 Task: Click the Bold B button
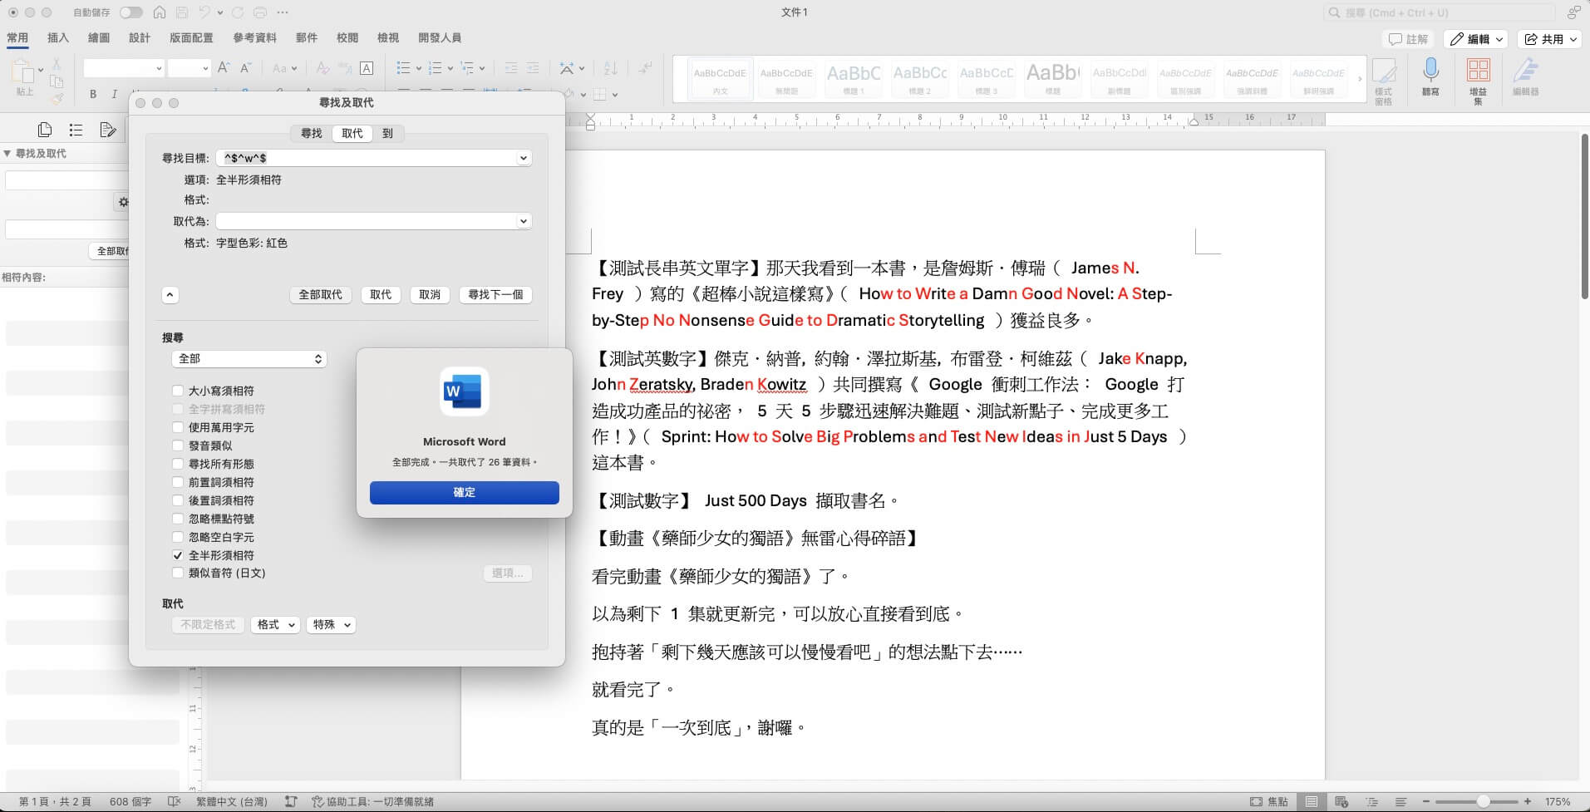coord(93,94)
